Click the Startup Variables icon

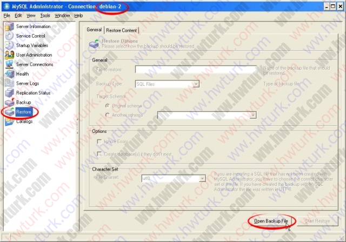click(x=9, y=45)
